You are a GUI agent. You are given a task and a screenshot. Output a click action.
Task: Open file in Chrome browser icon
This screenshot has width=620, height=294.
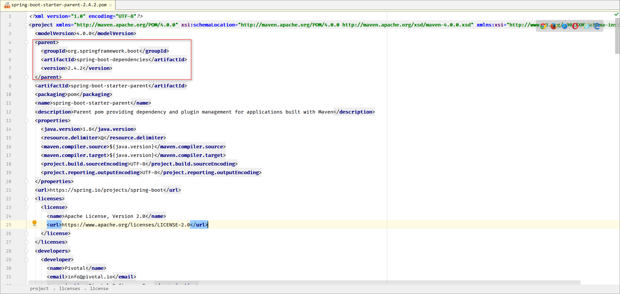coord(543,26)
